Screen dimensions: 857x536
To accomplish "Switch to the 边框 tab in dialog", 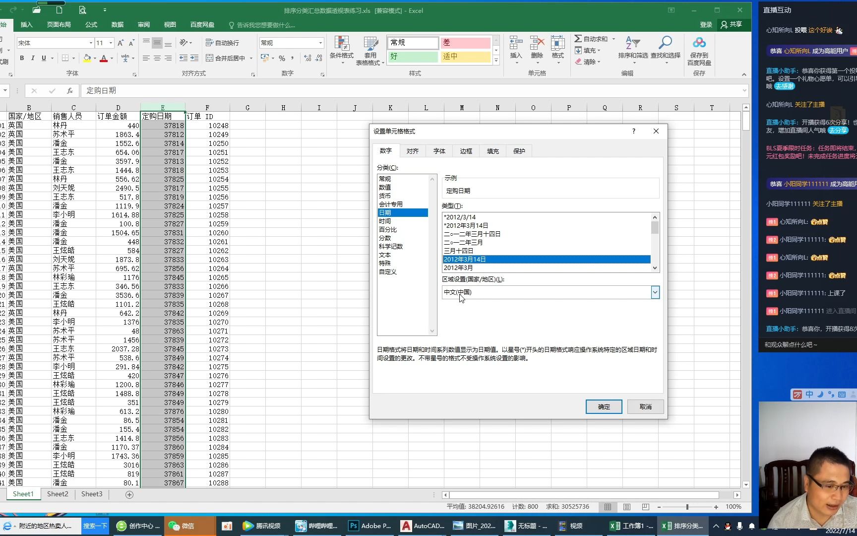I will [x=465, y=151].
